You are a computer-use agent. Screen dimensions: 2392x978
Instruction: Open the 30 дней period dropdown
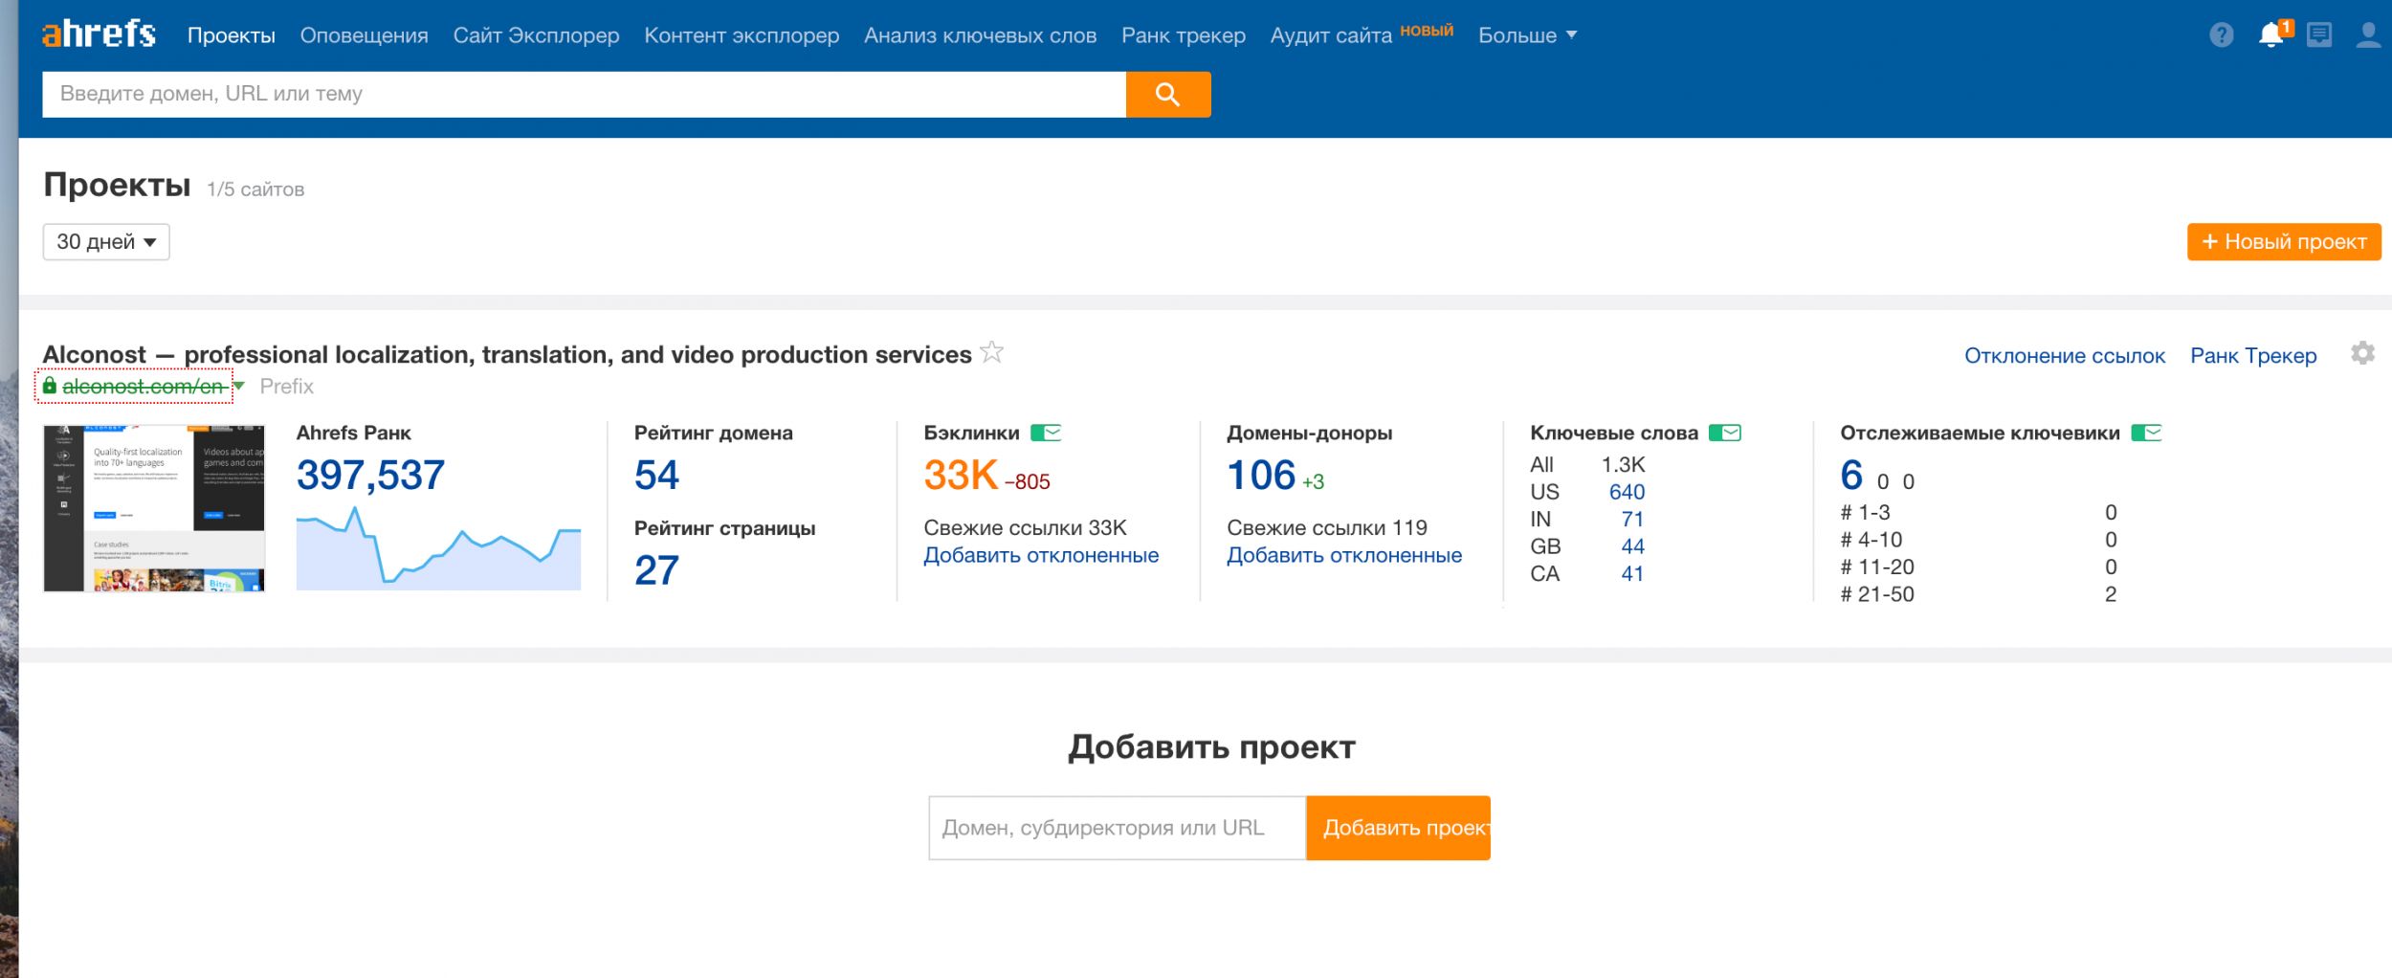[x=106, y=242]
